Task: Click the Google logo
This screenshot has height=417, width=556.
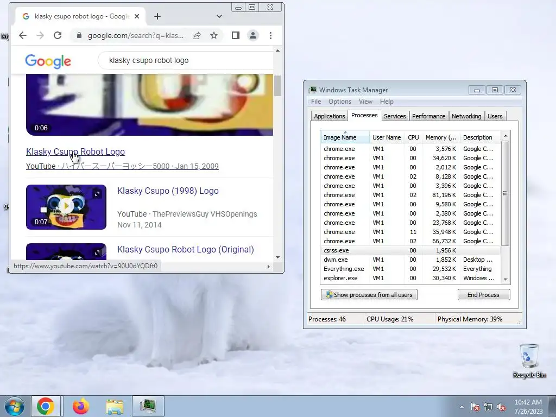Action: (x=48, y=61)
